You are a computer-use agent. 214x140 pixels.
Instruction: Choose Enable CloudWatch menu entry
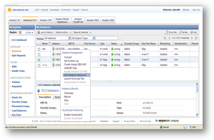(73, 115)
